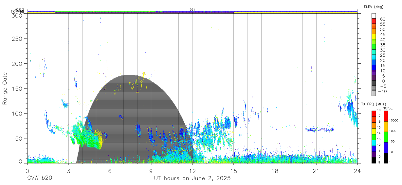Image resolution: width=402 pixels, height=185 pixels.
Task: Click the 'ELEV (deg)' legend title
Action: pos(374,7)
